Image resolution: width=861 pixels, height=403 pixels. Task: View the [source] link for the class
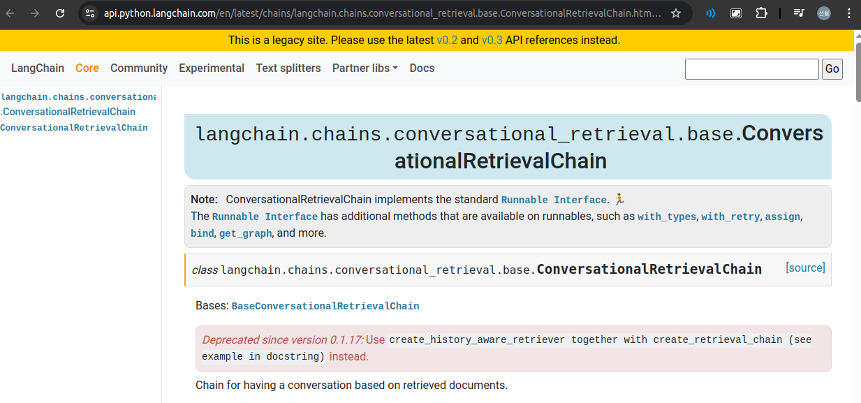click(805, 268)
